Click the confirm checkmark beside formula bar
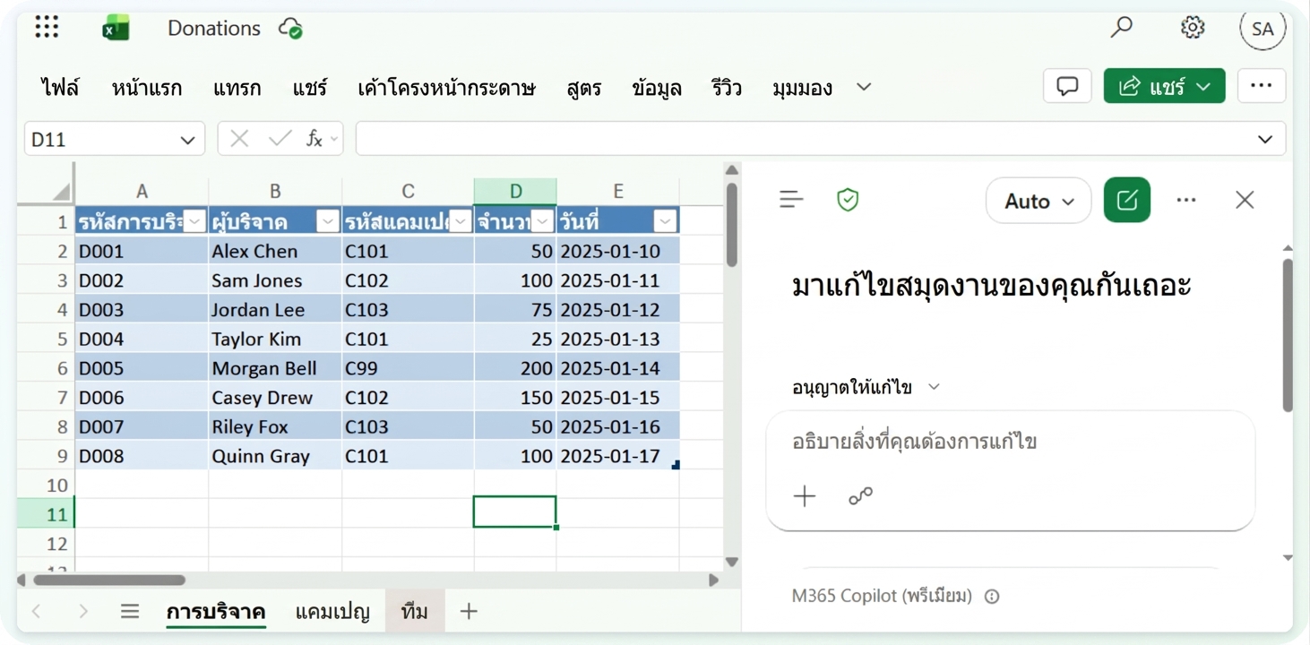 280,139
